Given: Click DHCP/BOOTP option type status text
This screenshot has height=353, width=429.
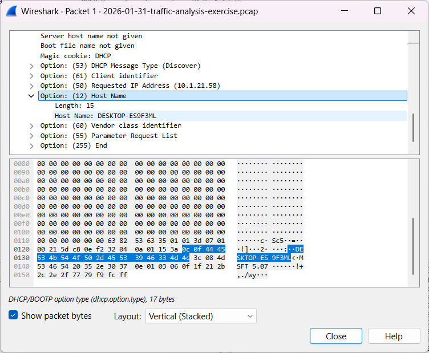Looking at the screenshot, I should coord(92,299).
